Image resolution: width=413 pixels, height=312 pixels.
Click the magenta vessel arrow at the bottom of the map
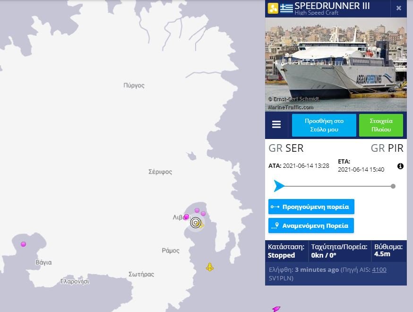276,309
